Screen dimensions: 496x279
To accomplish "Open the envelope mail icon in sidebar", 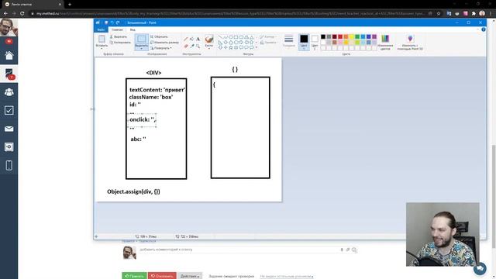I will point(9,129).
